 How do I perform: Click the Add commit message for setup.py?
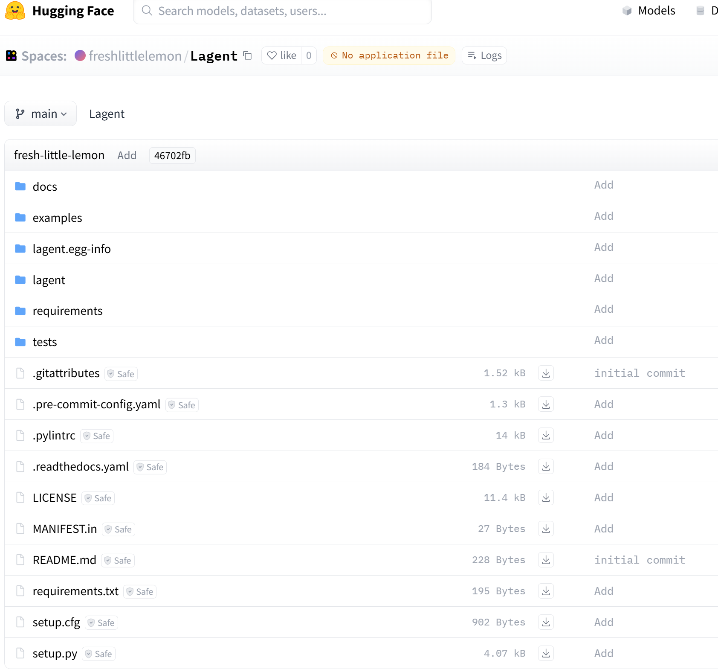(x=604, y=653)
